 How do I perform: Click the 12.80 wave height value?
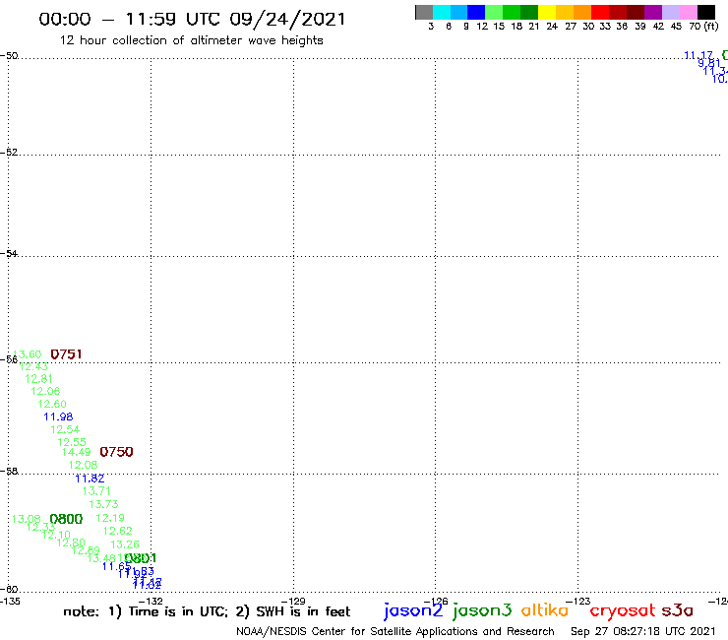[71, 543]
